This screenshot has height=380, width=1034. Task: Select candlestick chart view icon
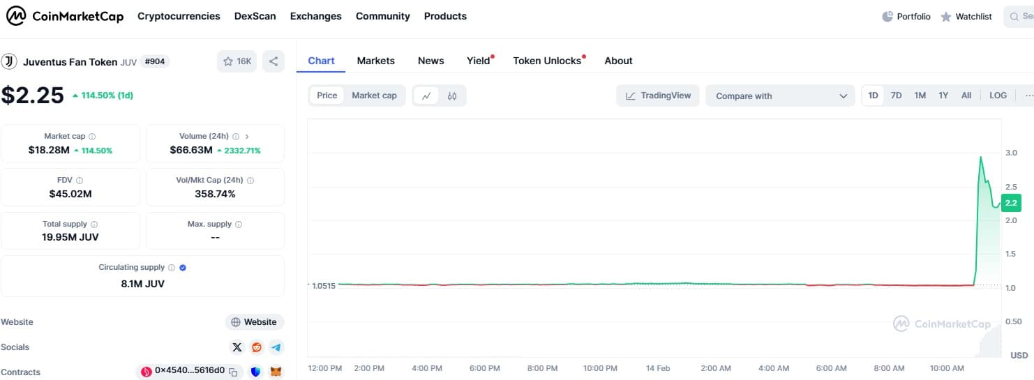452,96
